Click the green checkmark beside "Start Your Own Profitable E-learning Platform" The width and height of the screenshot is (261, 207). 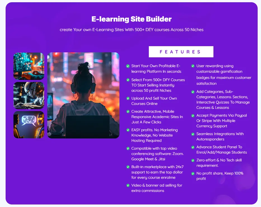click(x=128, y=66)
